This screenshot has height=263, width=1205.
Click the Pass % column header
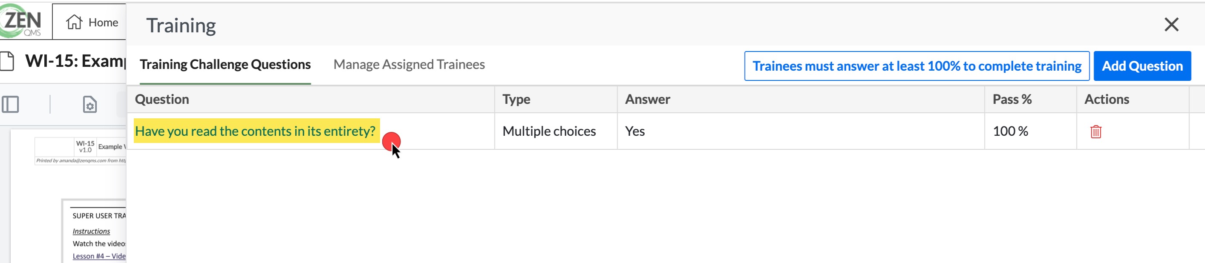click(1012, 99)
